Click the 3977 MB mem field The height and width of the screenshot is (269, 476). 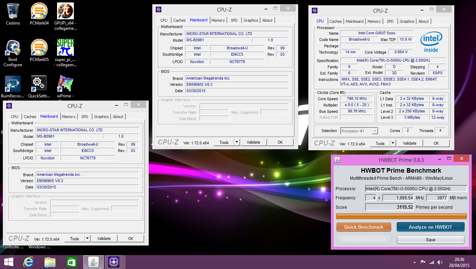[x=437, y=198]
